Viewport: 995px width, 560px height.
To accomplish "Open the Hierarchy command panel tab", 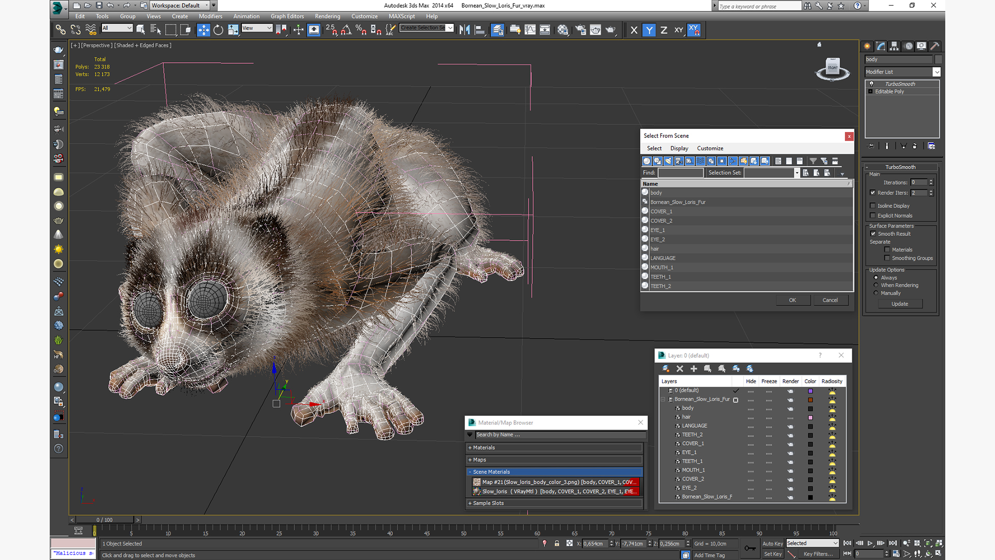I will point(894,46).
